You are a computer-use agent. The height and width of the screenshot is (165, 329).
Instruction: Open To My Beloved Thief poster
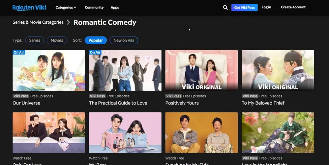click(x=278, y=70)
